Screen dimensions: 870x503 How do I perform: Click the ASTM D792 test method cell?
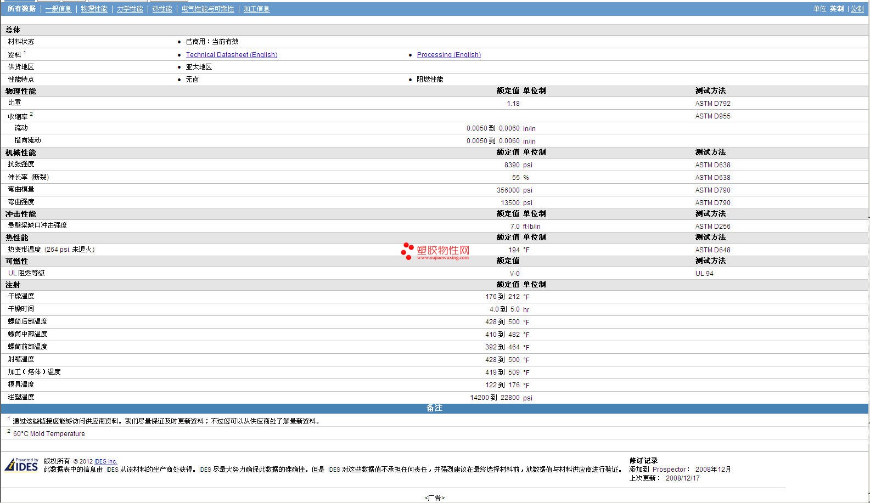[712, 104]
